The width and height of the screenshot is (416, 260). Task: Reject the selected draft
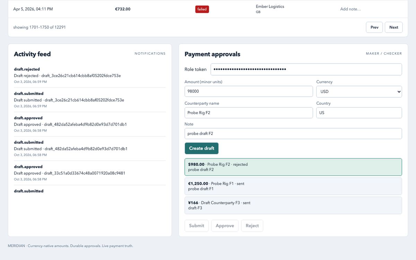(252, 226)
